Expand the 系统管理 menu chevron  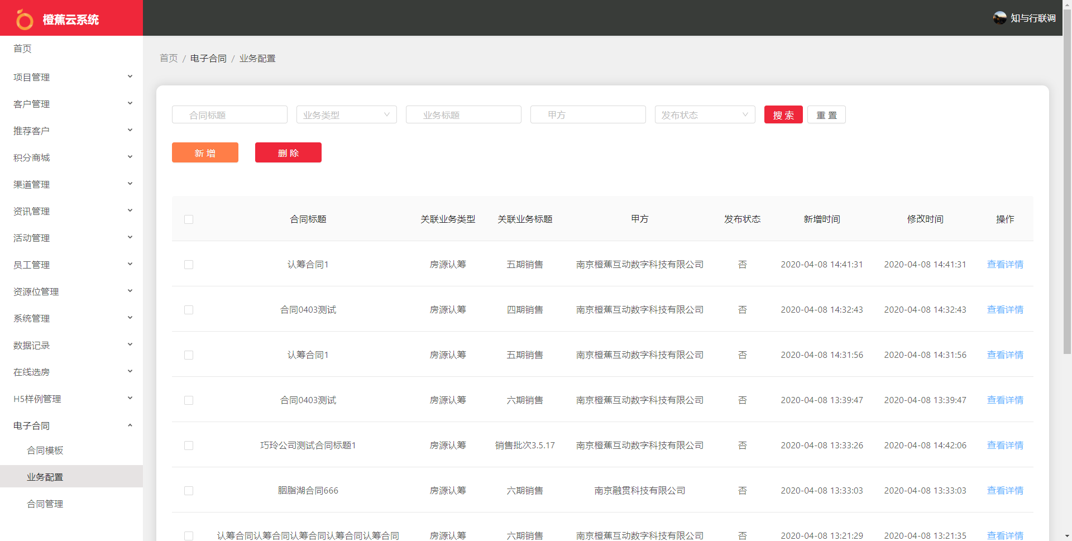[130, 318]
